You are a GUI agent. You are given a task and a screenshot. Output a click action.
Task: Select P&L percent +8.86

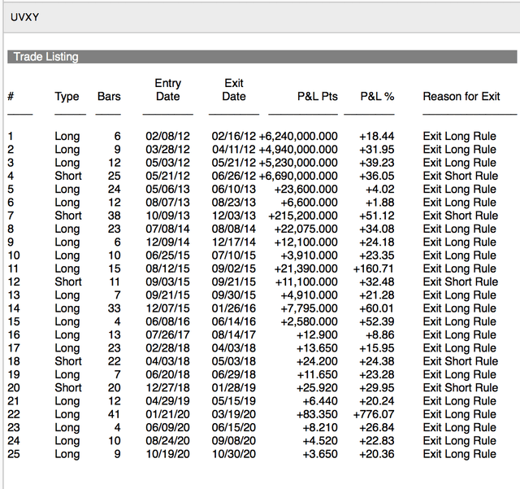tap(379, 335)
